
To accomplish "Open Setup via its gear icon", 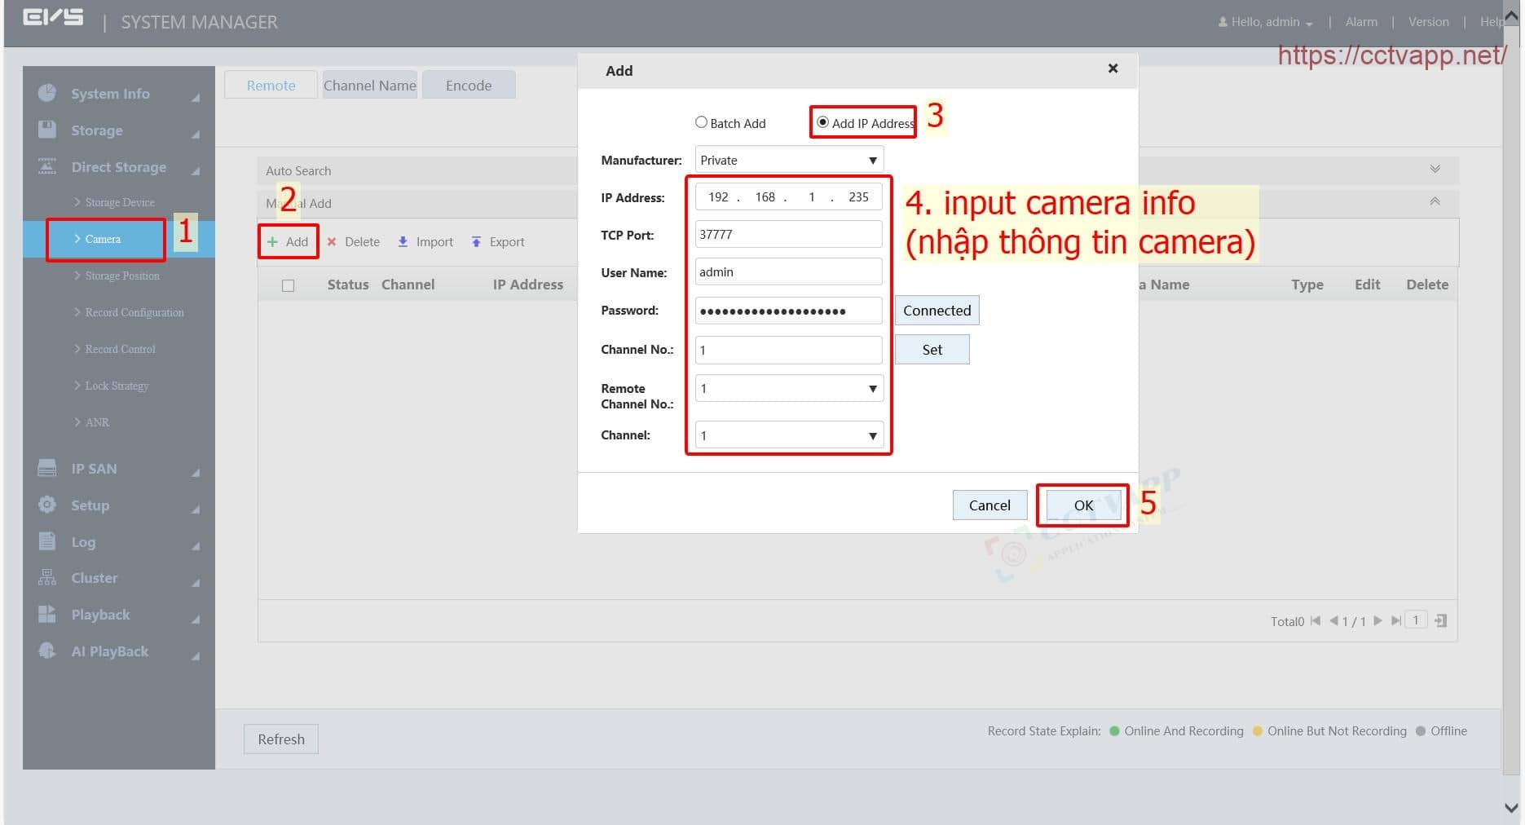I will coord(47,505).
